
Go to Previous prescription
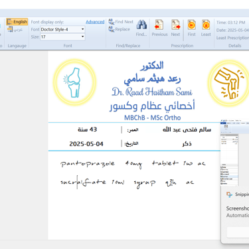point(159,28)
